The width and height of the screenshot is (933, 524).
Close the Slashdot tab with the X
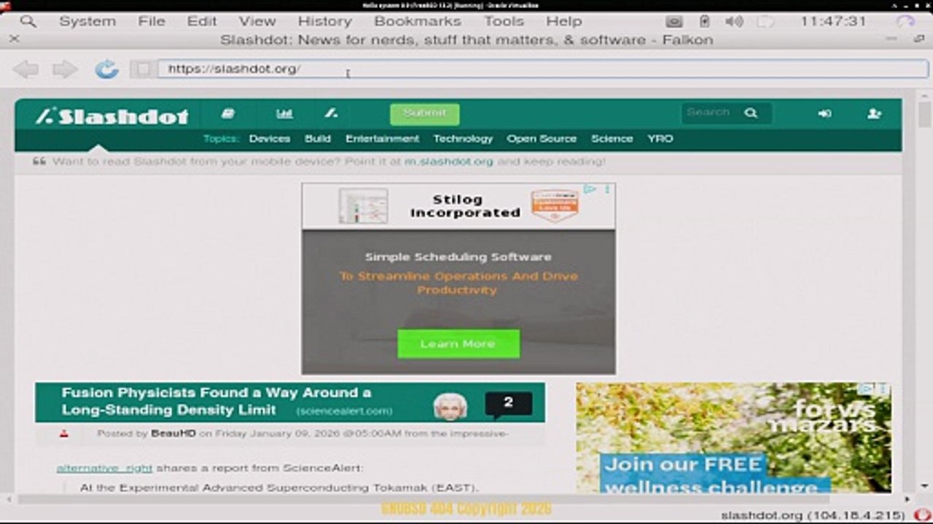(x=14, y=39)
